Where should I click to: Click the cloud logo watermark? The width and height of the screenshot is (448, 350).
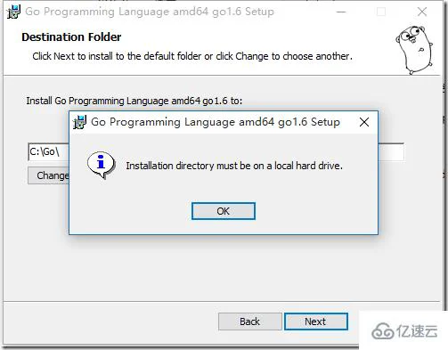(405, 330)
